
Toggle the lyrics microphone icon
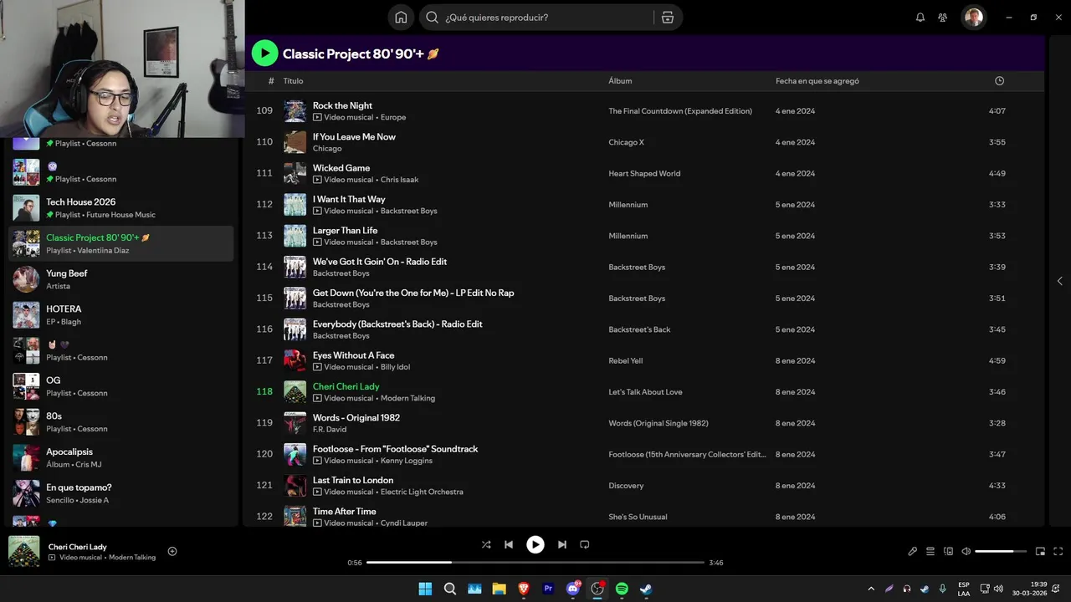click(x=913, y=552)
